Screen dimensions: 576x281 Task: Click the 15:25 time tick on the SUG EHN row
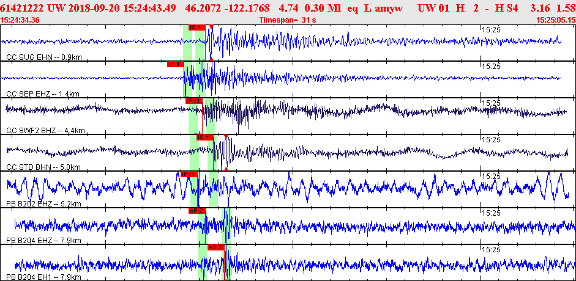(x=491, y=30)
